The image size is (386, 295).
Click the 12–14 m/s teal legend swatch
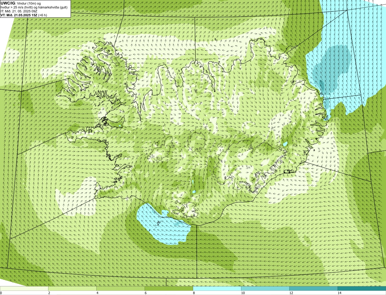pos(314,288)
